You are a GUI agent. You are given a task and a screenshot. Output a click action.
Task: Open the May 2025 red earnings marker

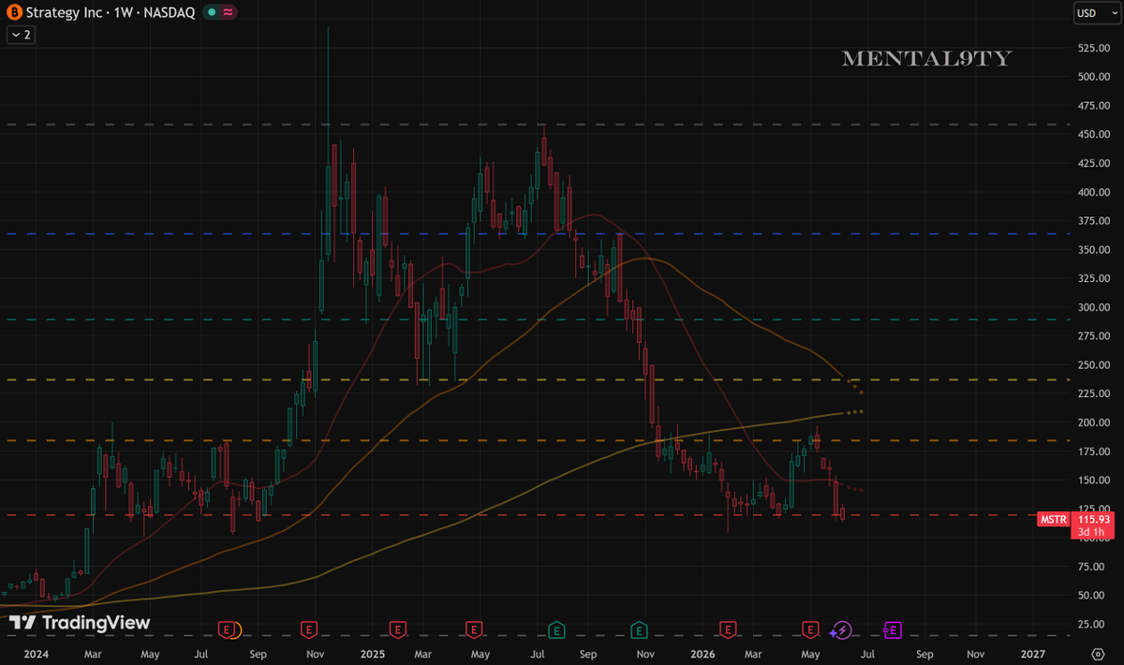click(474, 628)
